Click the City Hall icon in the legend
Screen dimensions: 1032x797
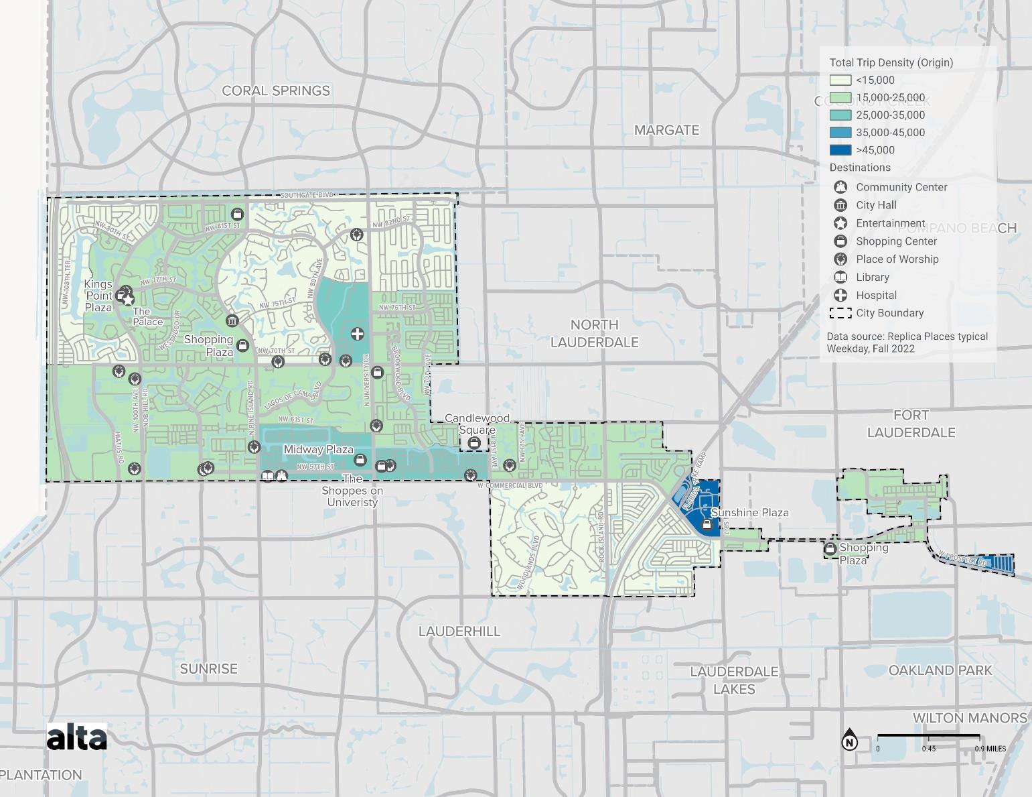click(840, 205)
